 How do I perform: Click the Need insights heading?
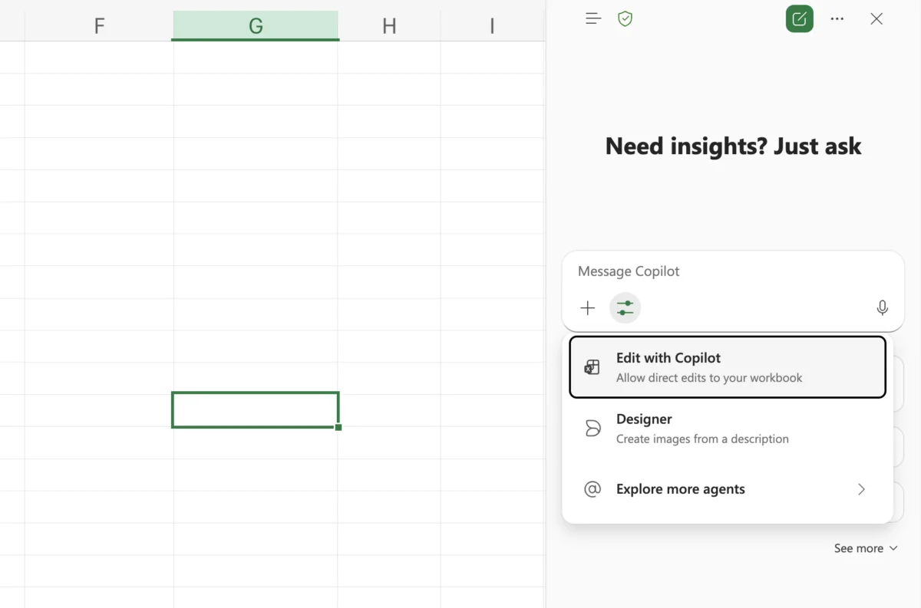pos(733,146)
